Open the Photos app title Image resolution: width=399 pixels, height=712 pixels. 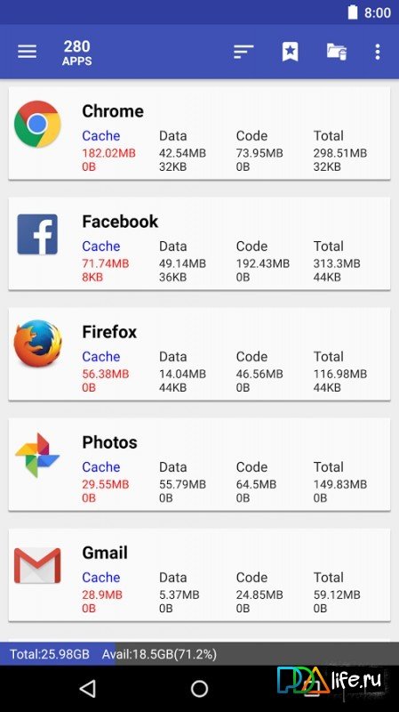109,442
